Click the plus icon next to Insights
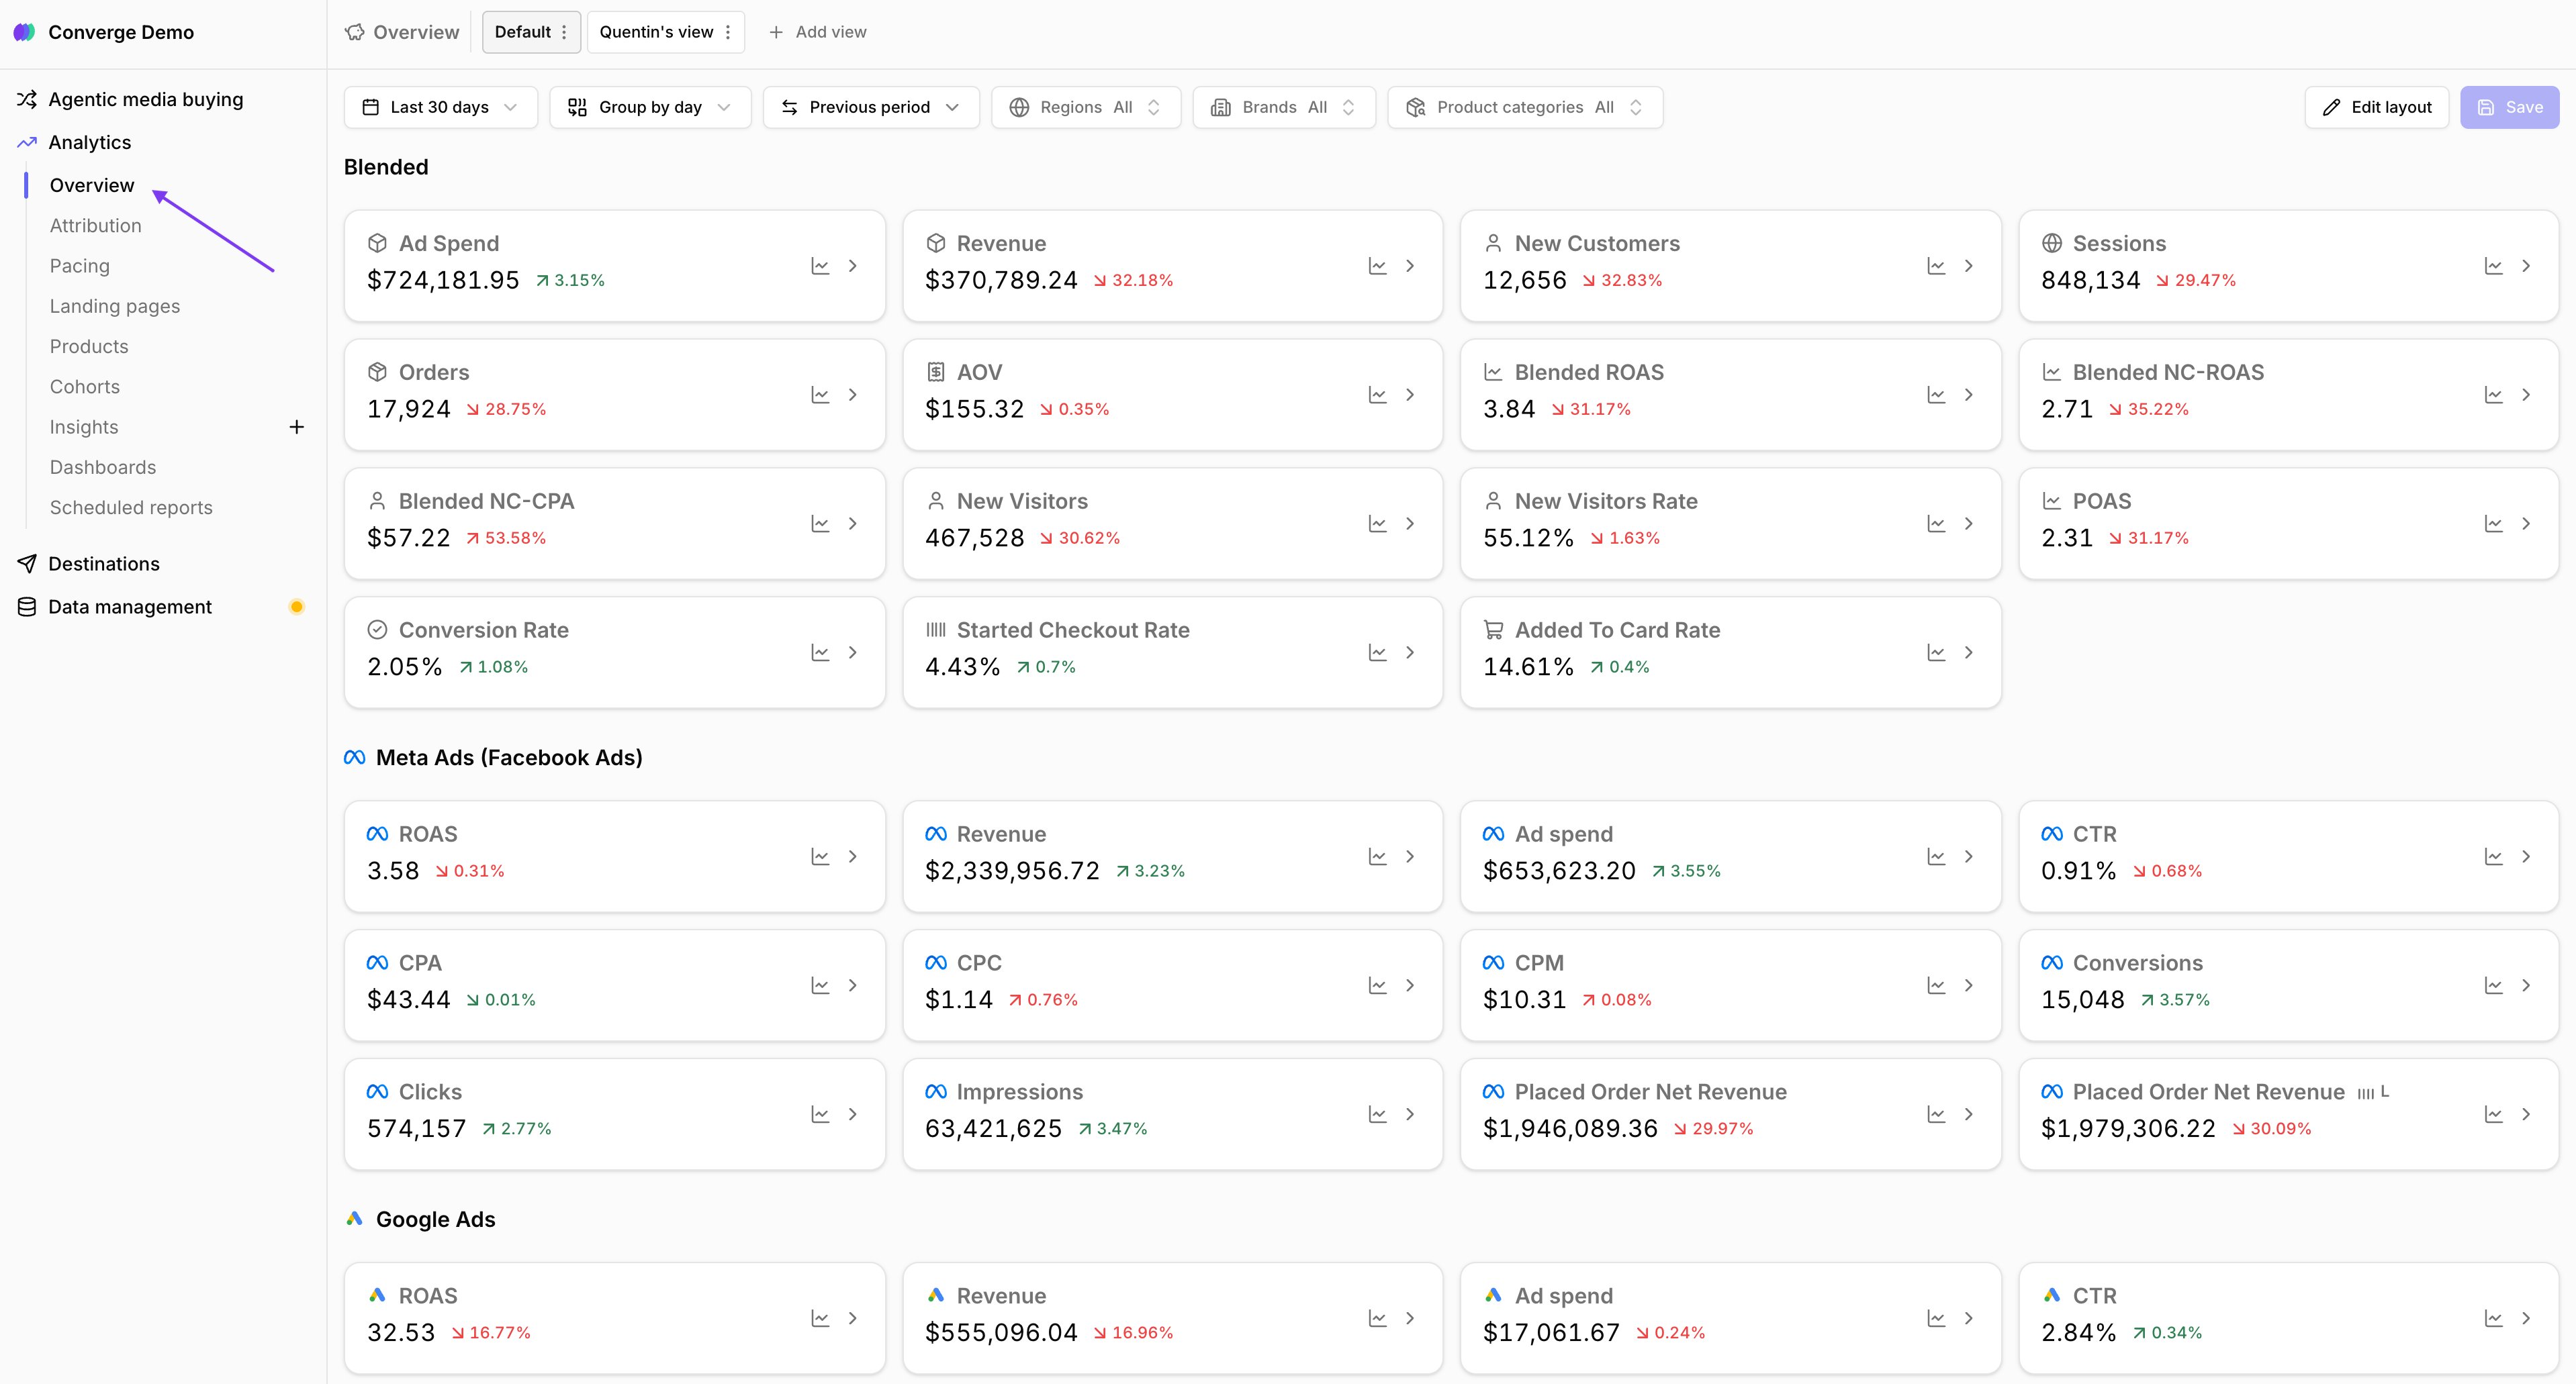The image size is (2576, 1384). click(296, 427)
